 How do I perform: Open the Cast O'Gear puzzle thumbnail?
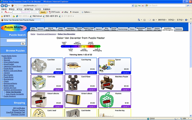[73, 83]
